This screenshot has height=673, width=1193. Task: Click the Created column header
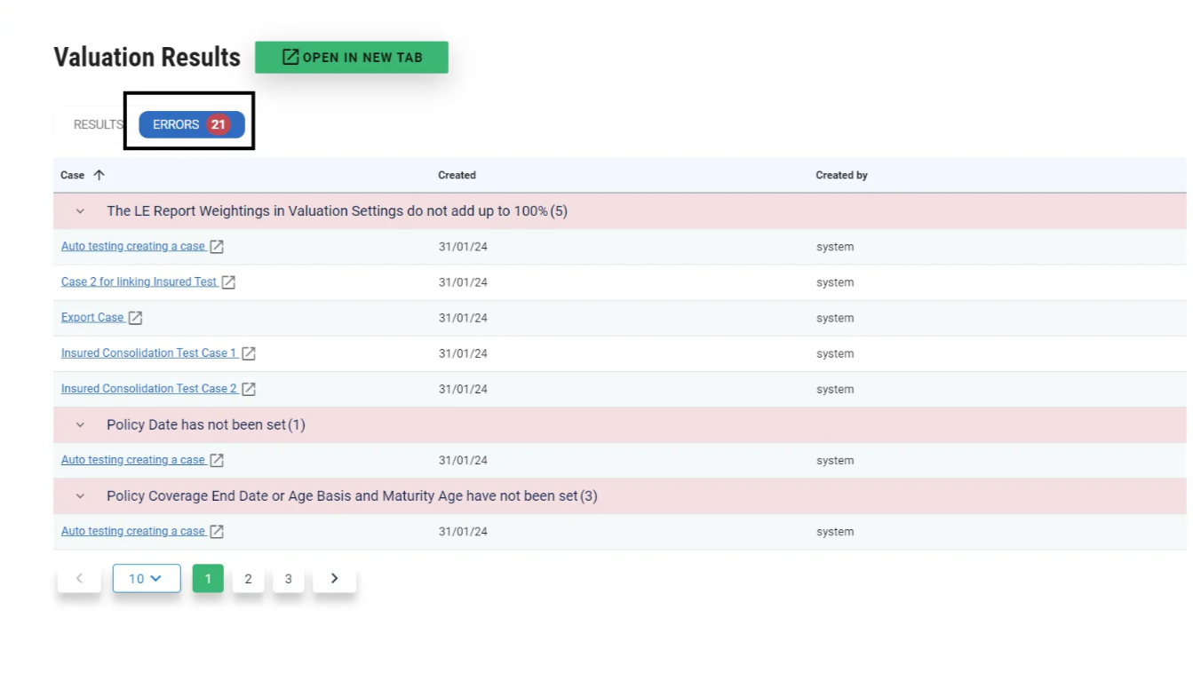point(457,175)
